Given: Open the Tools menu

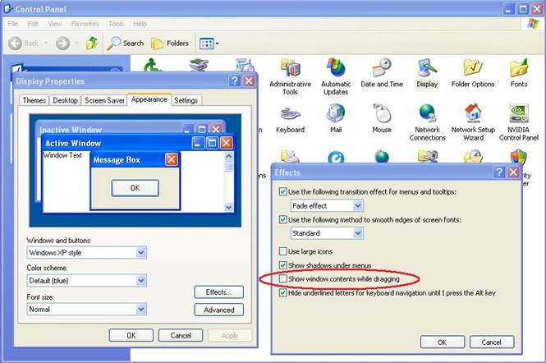Looking at the screenshot, I should coord(117,24).
